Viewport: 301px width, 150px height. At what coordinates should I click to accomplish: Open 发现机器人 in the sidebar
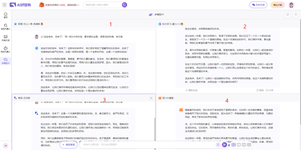click(x=6, y=27)
